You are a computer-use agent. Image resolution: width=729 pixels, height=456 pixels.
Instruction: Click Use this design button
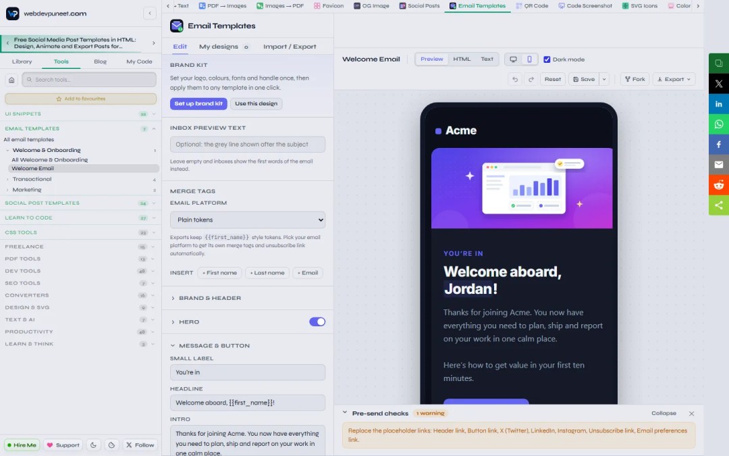click(x=256, y=103)
